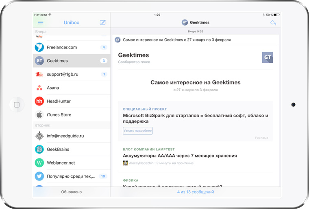This screenshot has height=209, width=309.
Task: Open the info@needguide.ru conversation
Action: point(72,136)
